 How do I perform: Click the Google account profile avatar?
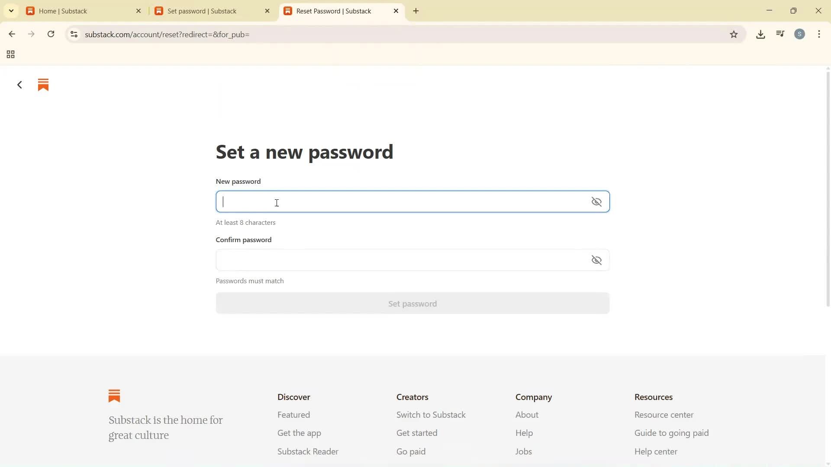(x=800, y=34)
